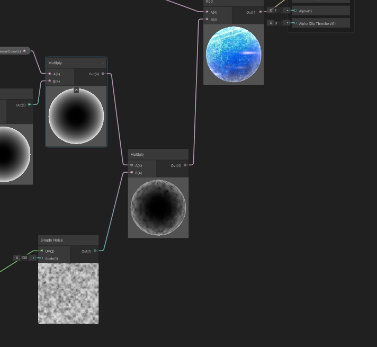Click the X value field showing 0 for Alpha Clip Threshold

coord(278,23)
